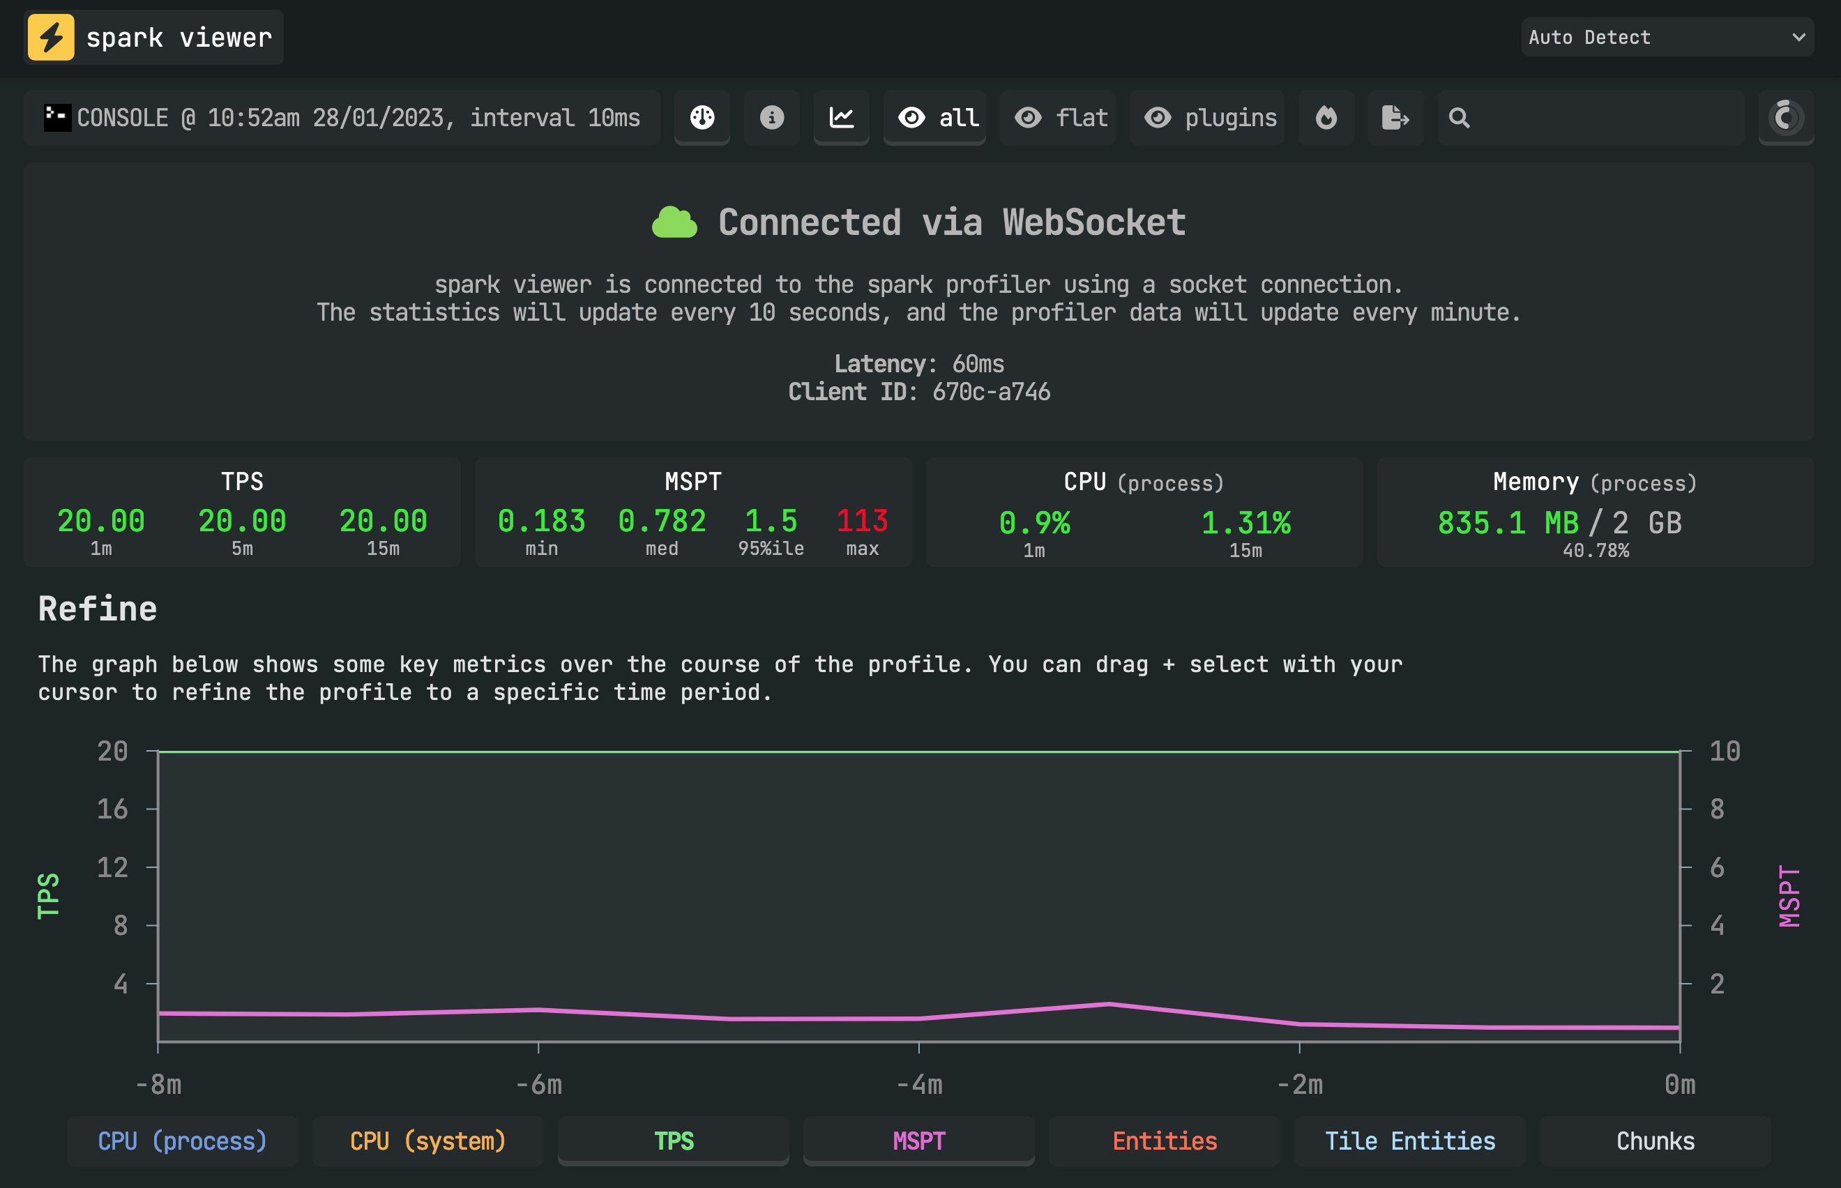Select the Tile Entities graph metric
This screenshot has width=1841, height=1188.
click(x=1409, y=1140)
